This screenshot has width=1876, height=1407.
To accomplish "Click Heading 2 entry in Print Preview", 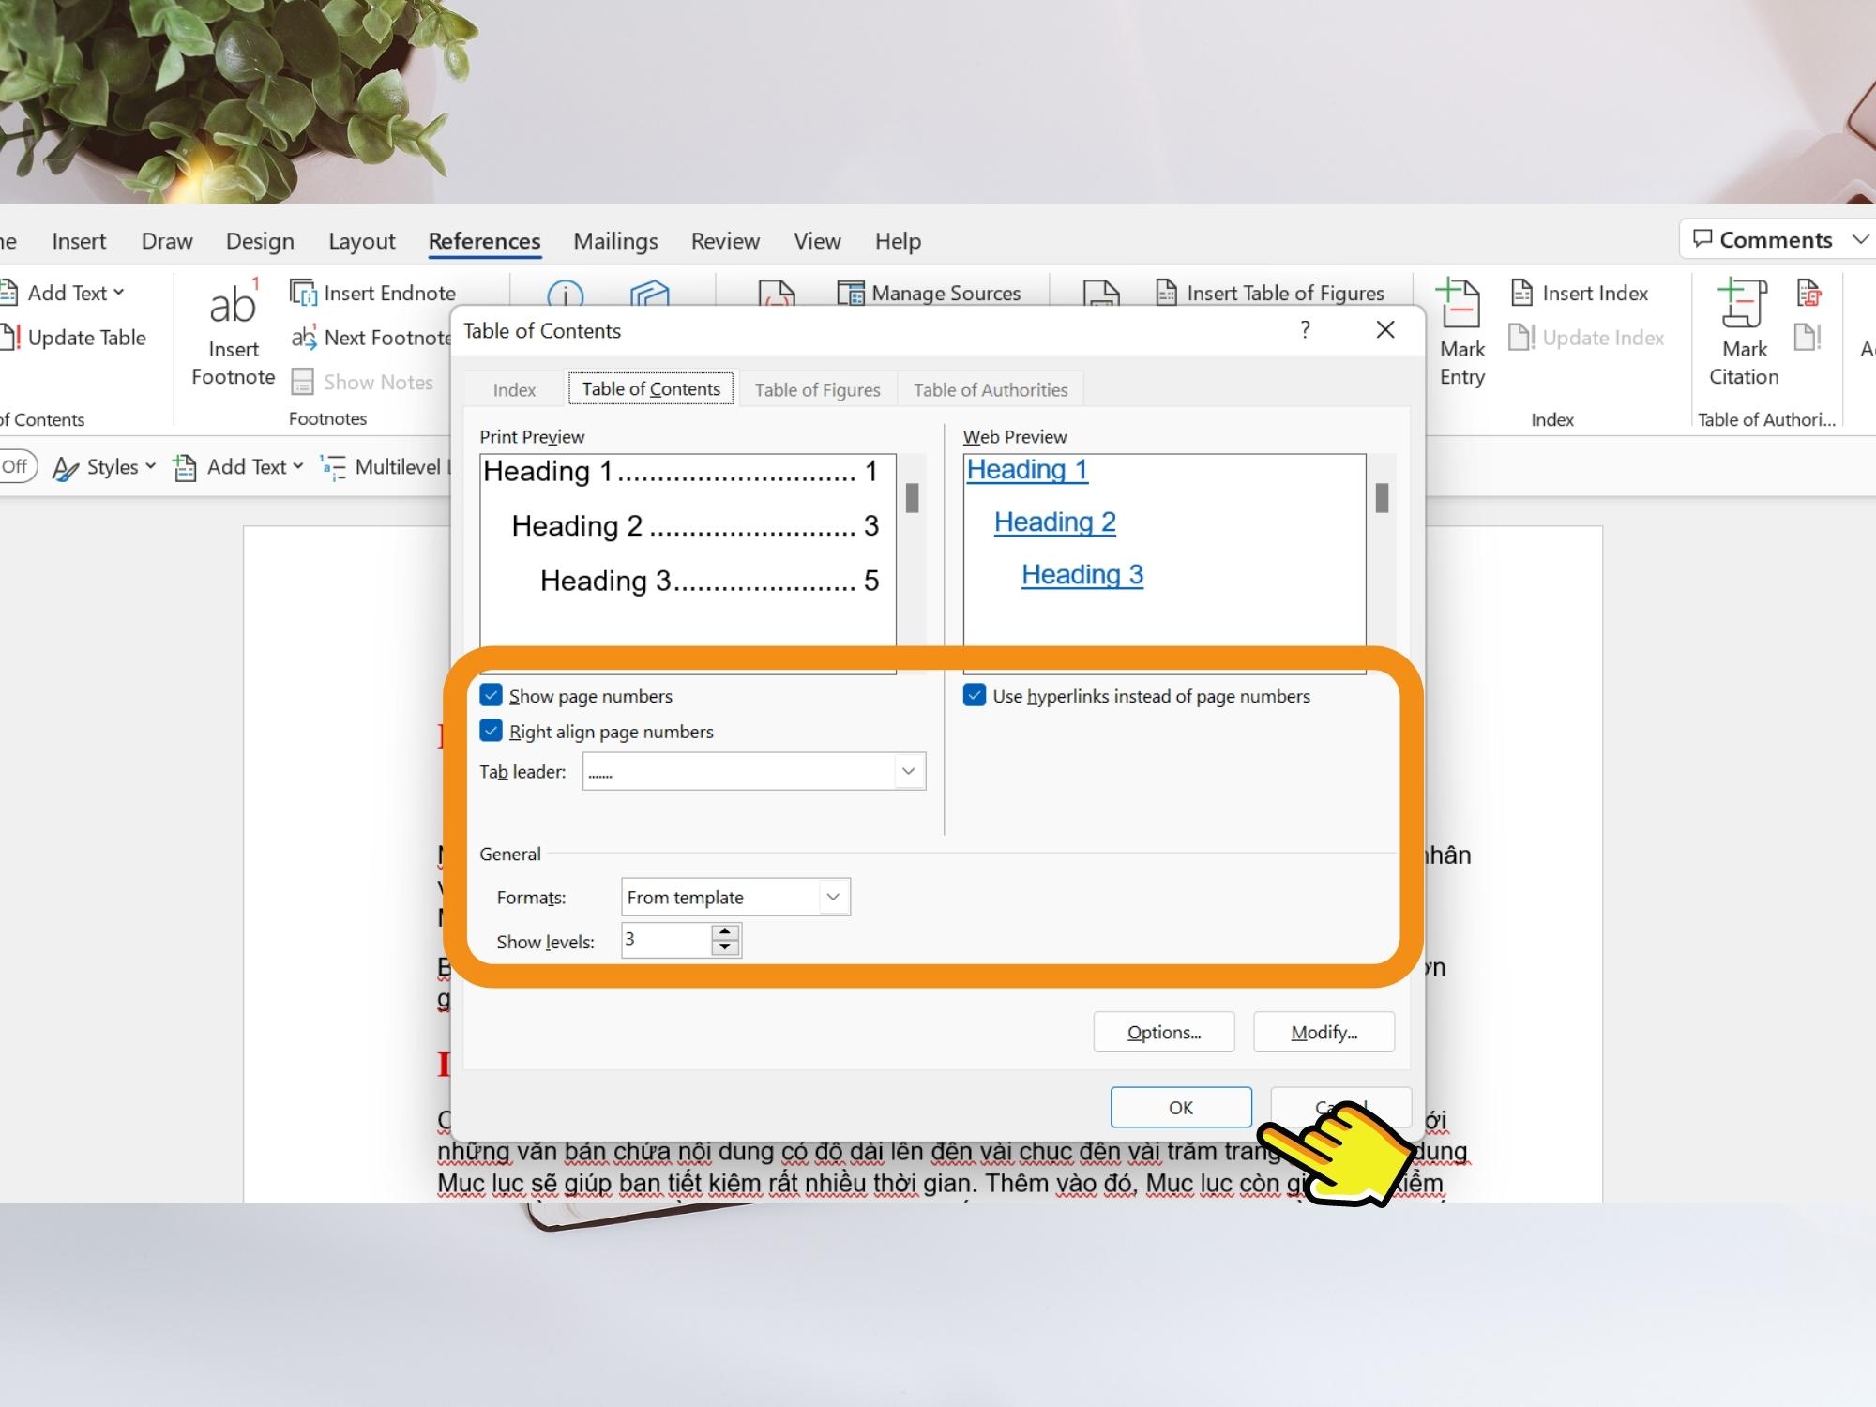I will (x=695, y=525).
